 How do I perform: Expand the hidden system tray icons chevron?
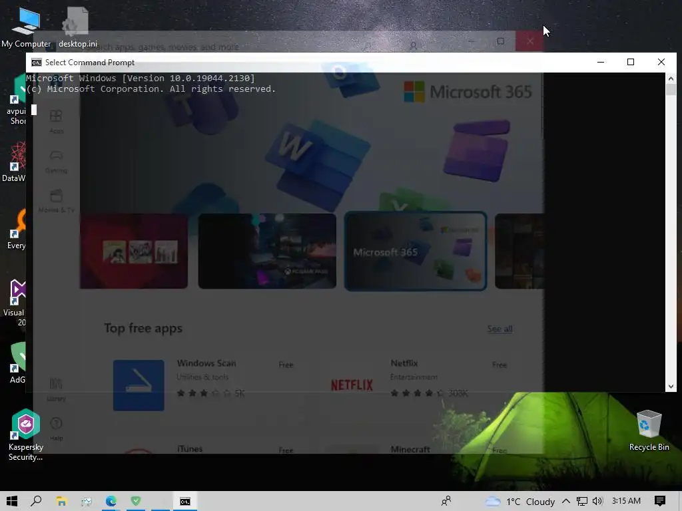coord(566,501)
